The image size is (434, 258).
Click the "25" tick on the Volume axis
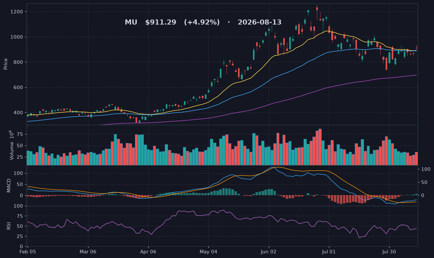click(20, 157)
